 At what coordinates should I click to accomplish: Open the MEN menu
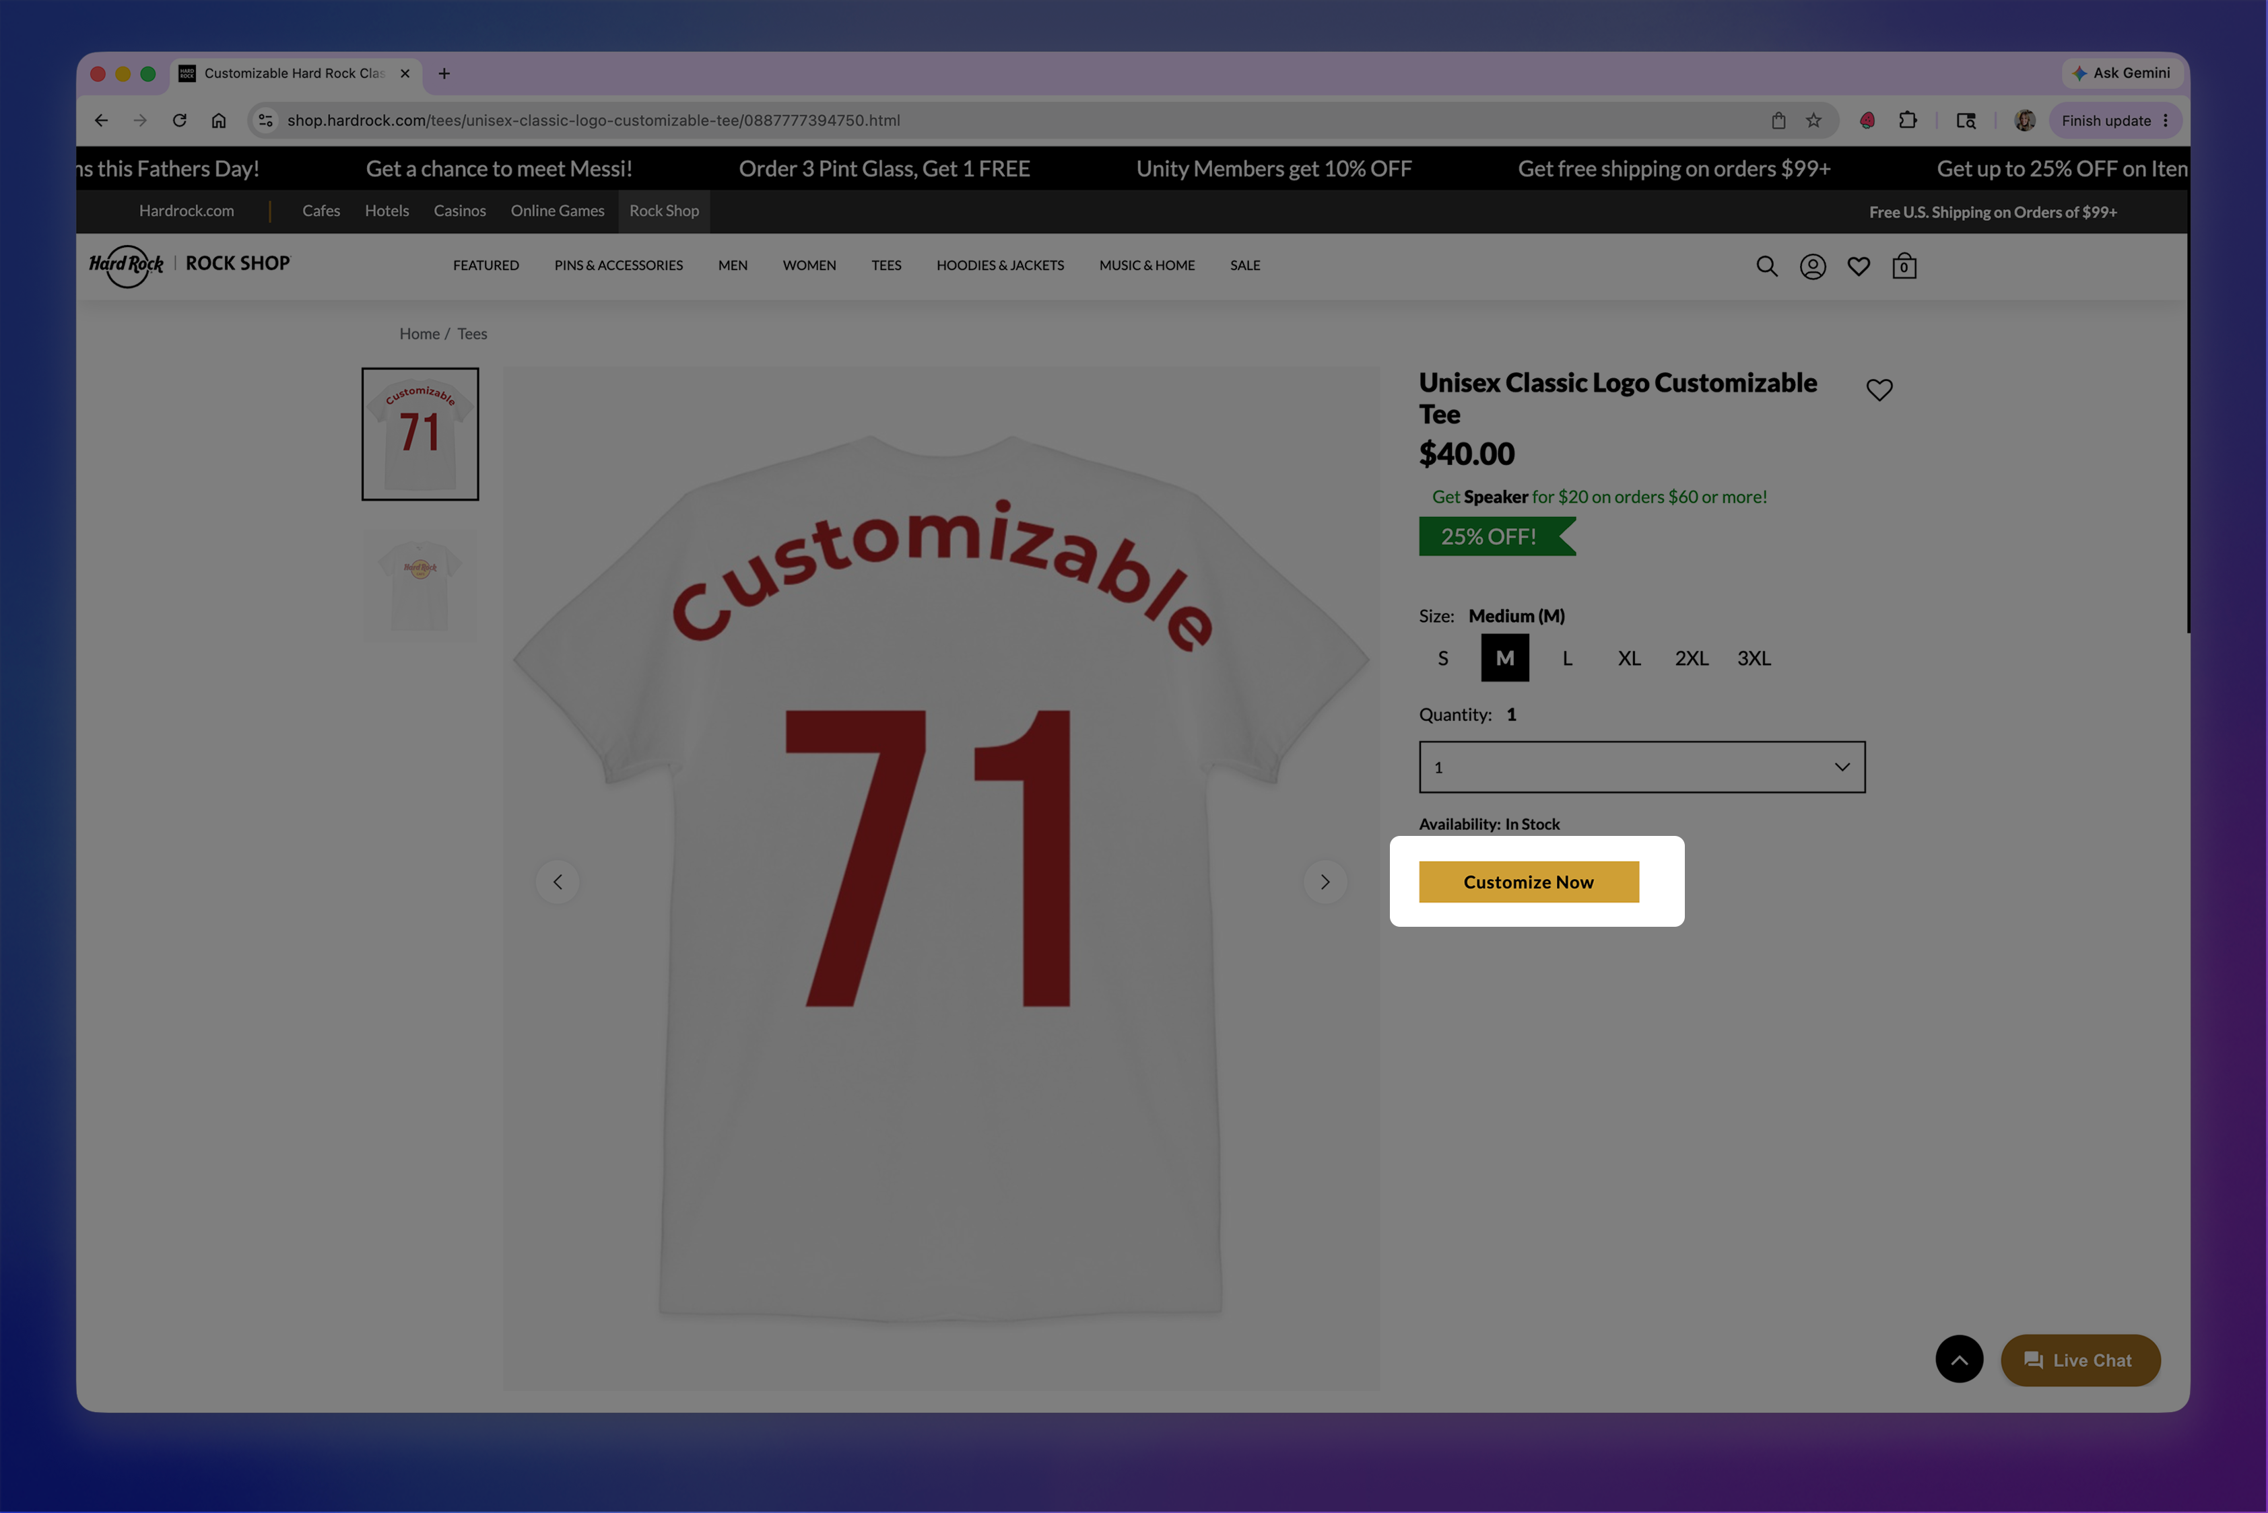tap(732, 265)
